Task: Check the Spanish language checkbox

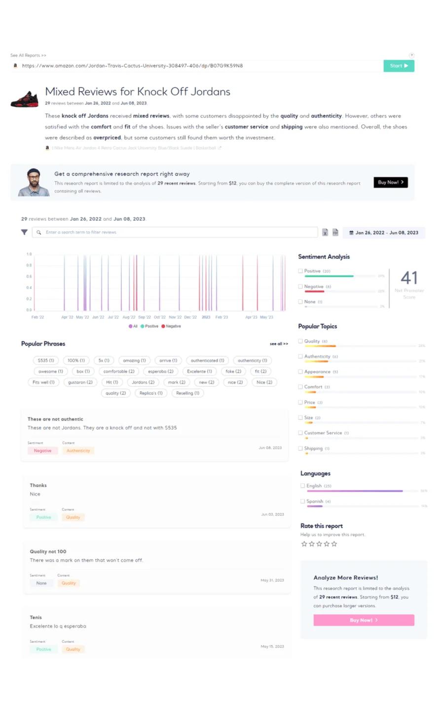Action: (x=302, y=501)
